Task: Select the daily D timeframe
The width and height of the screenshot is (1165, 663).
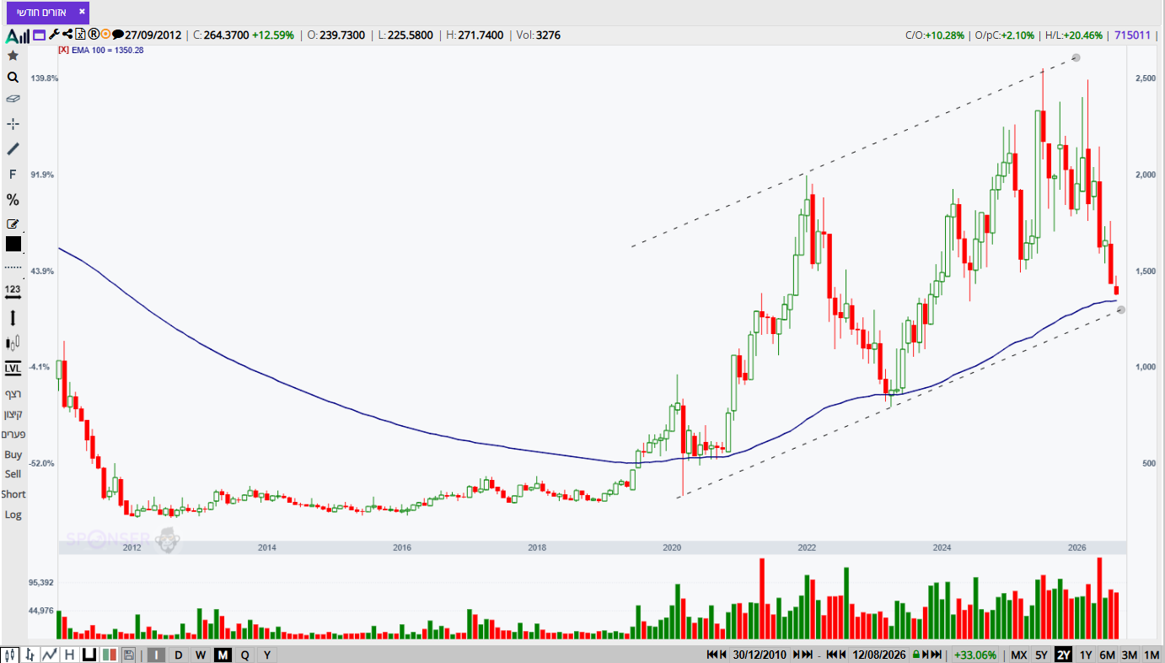Action: tap(178, 655)
